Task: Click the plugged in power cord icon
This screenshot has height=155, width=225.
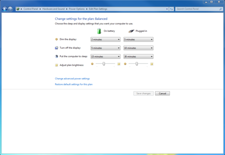Action: pyautogui.click(x=131, y=31)
